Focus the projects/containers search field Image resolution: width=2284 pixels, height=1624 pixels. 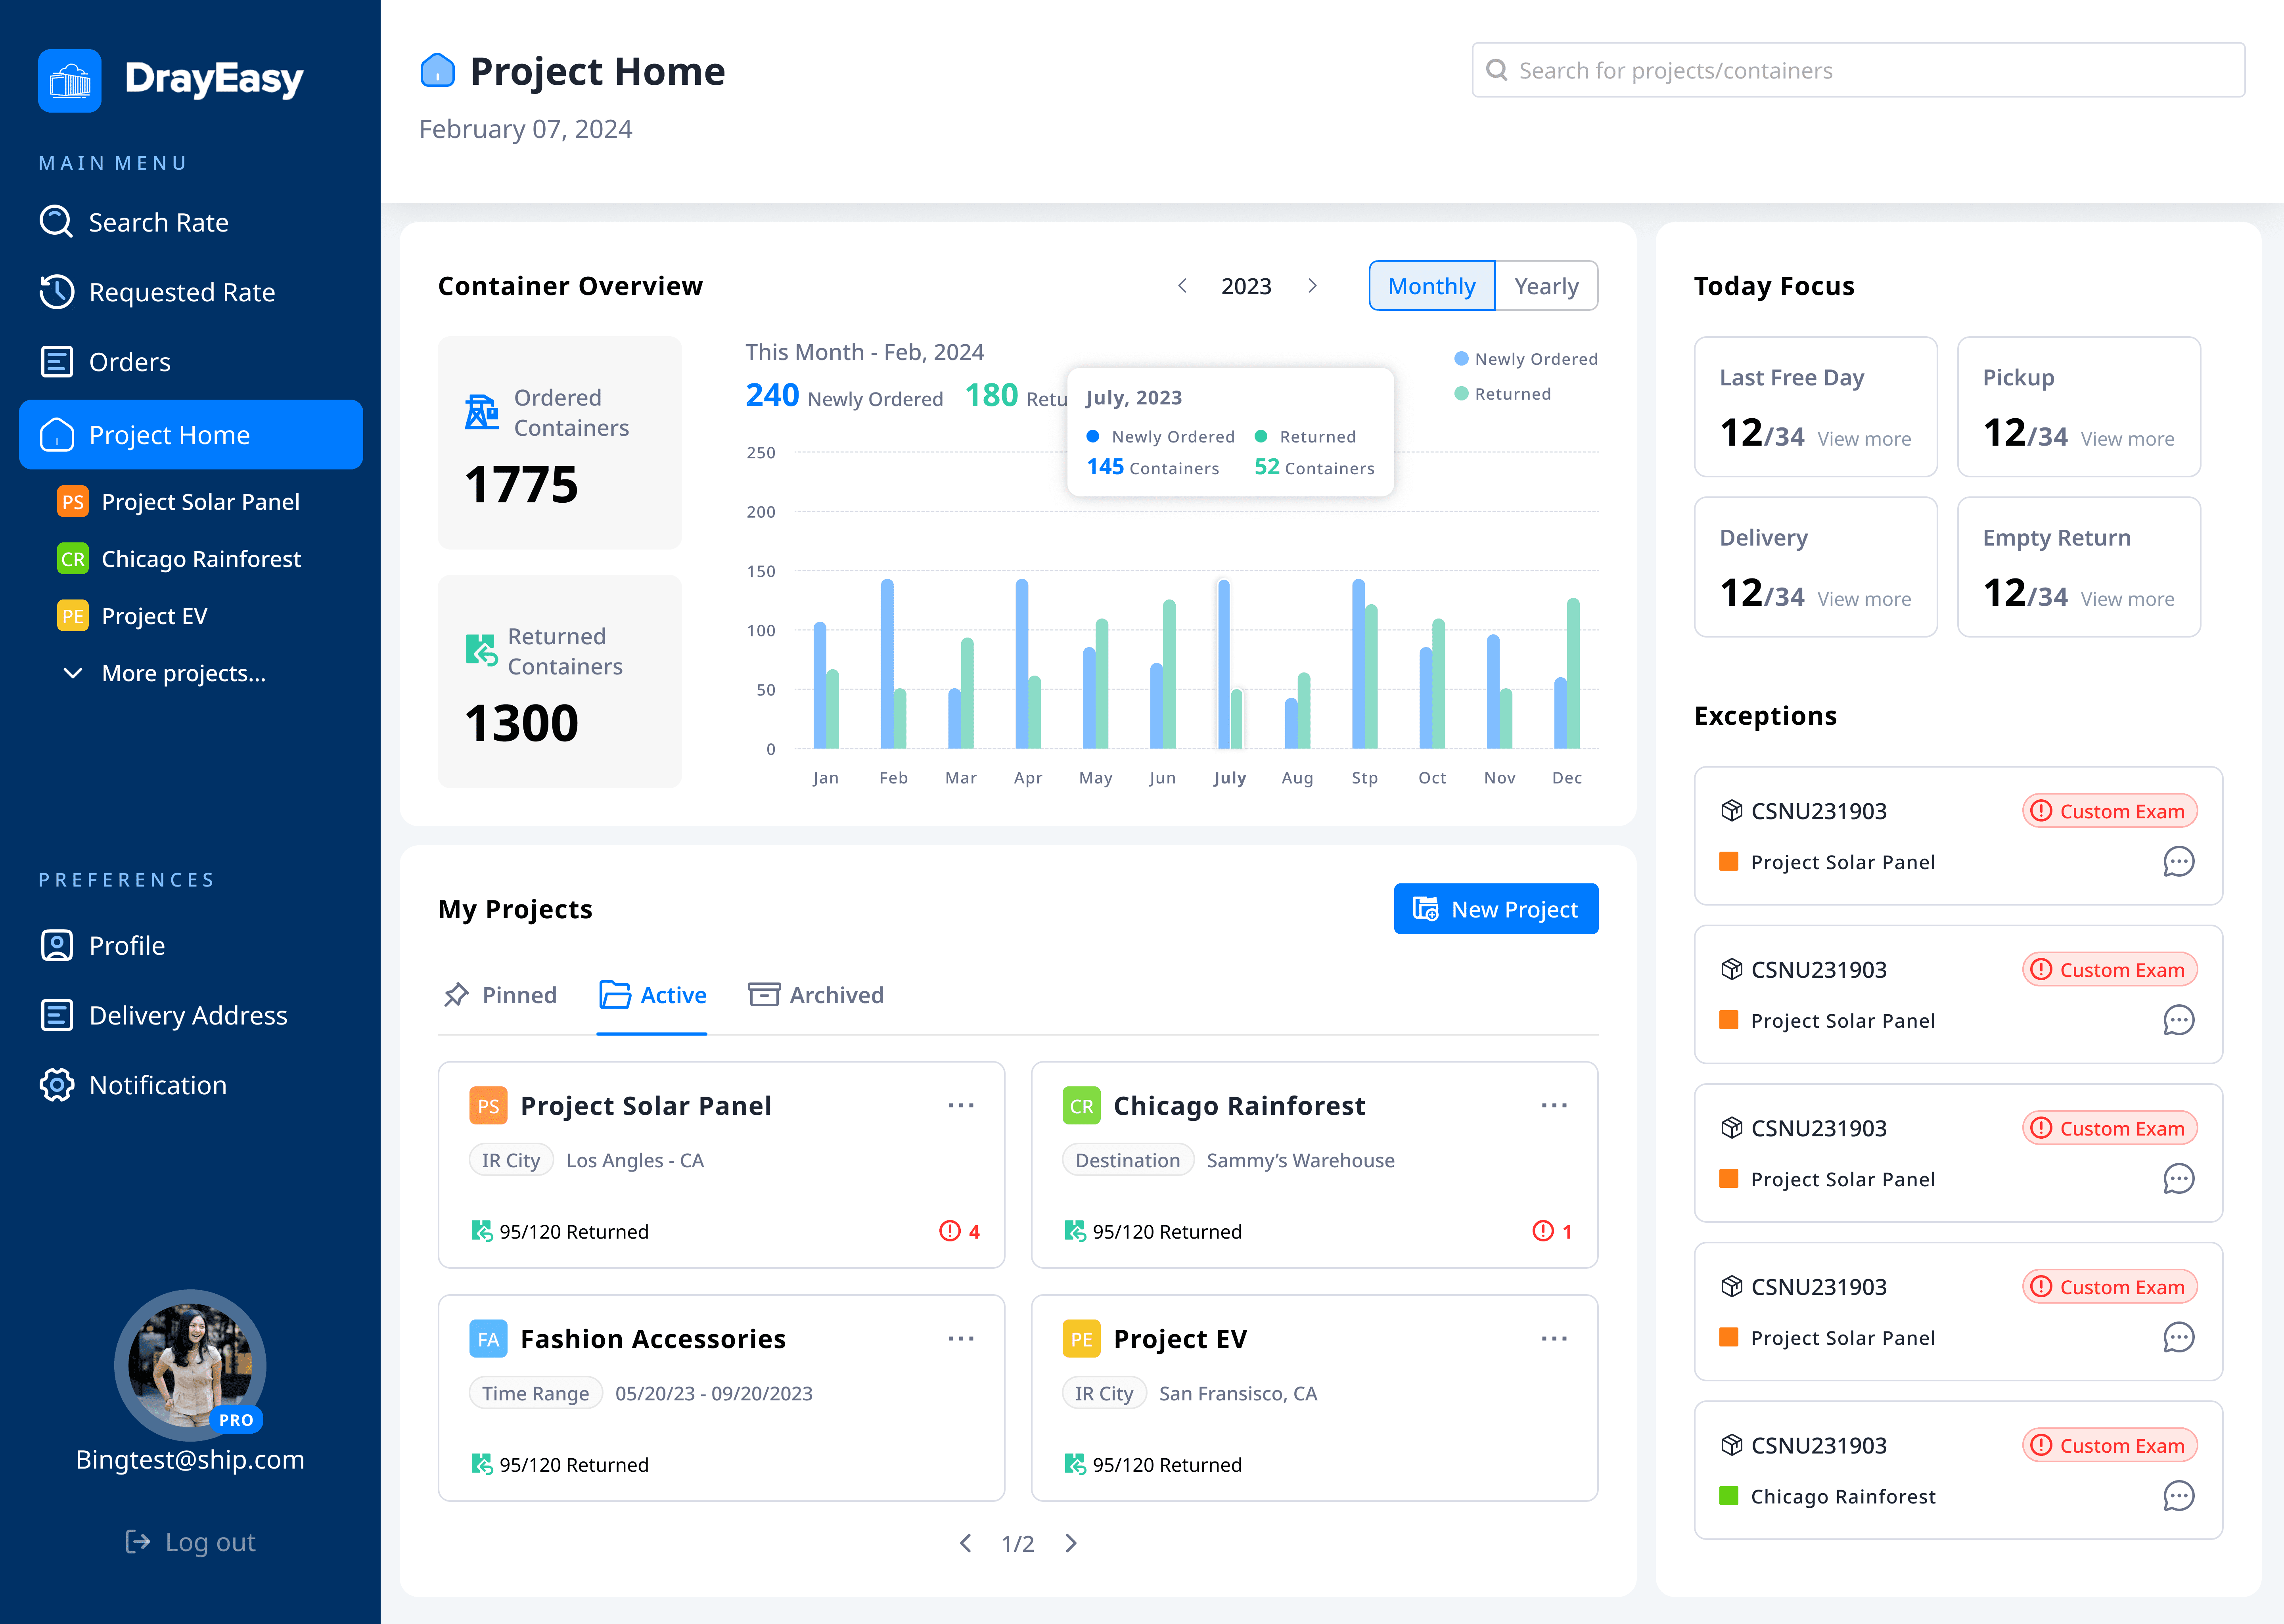coord(1858,70)
